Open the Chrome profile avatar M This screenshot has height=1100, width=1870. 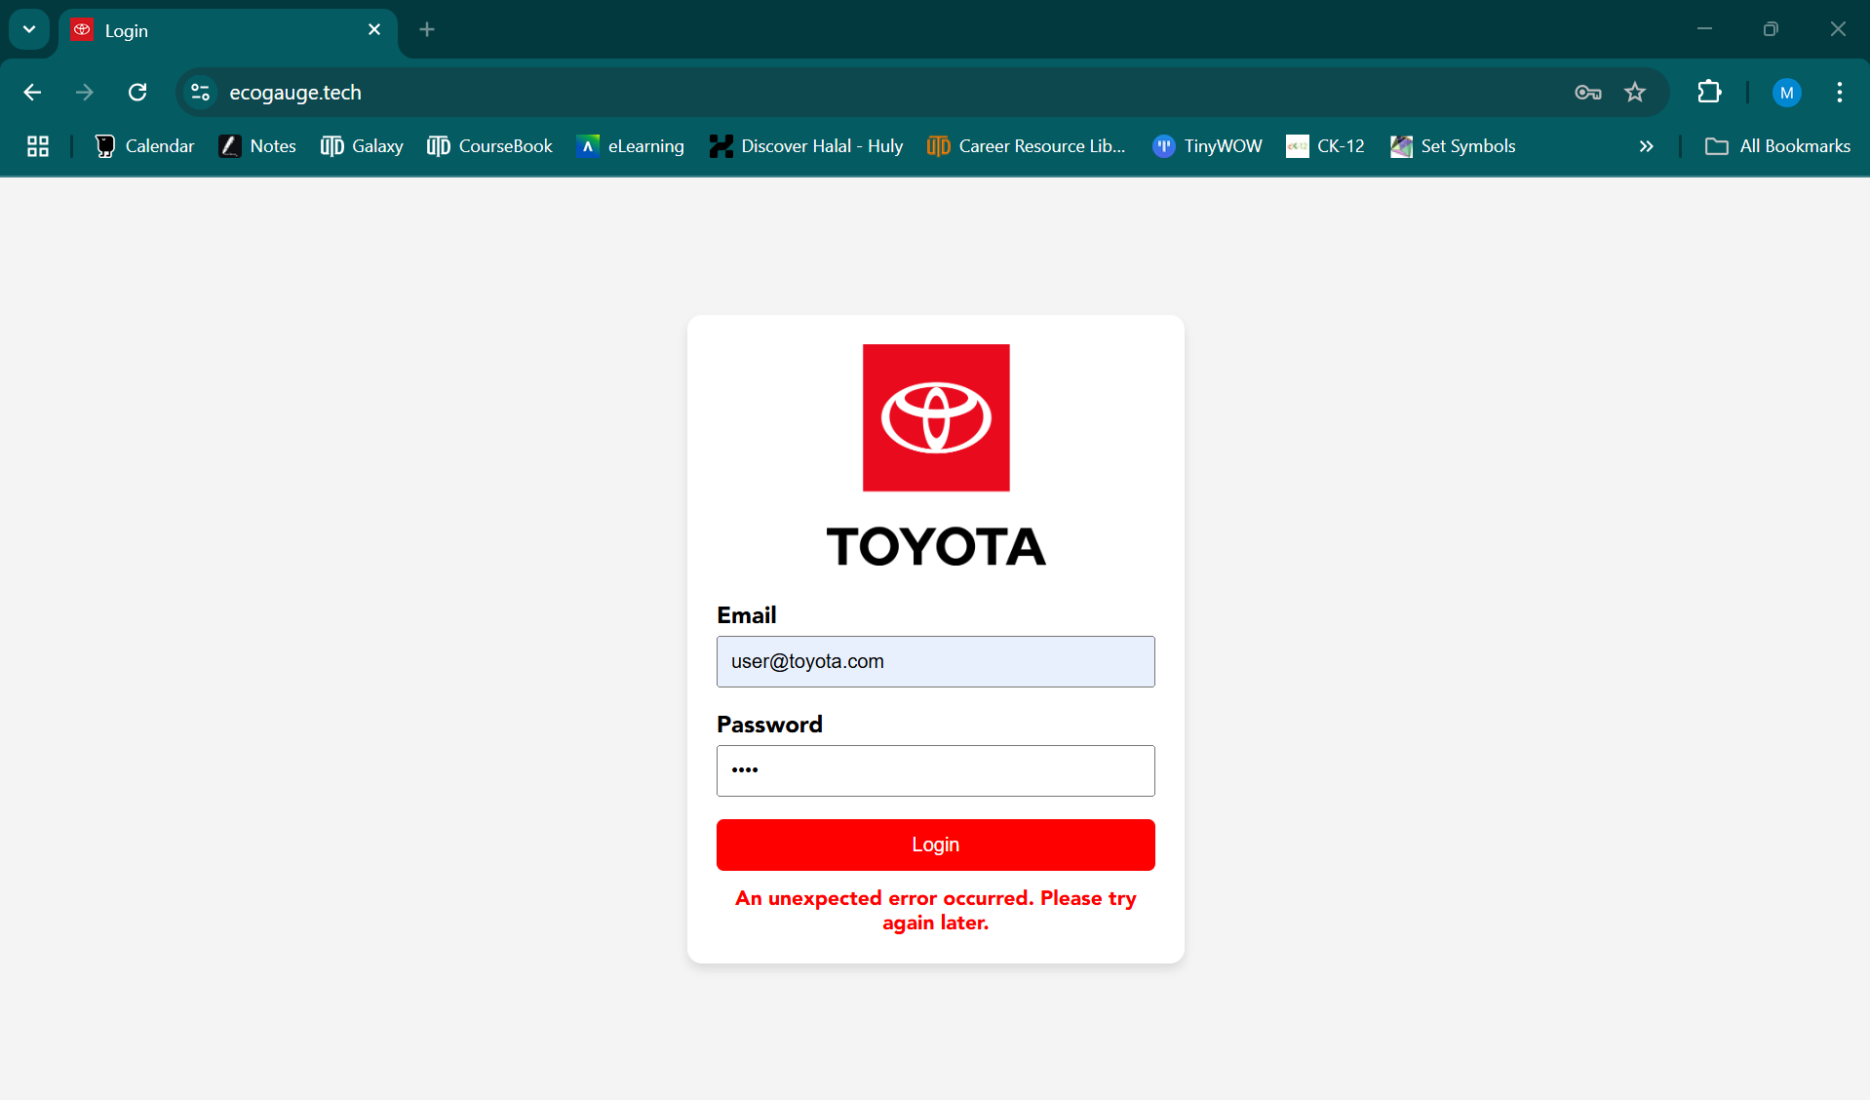pos(1786,93)
